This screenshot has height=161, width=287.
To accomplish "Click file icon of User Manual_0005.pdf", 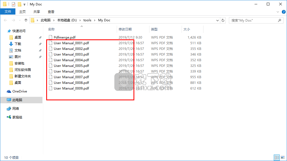I will tap(51, 66).
